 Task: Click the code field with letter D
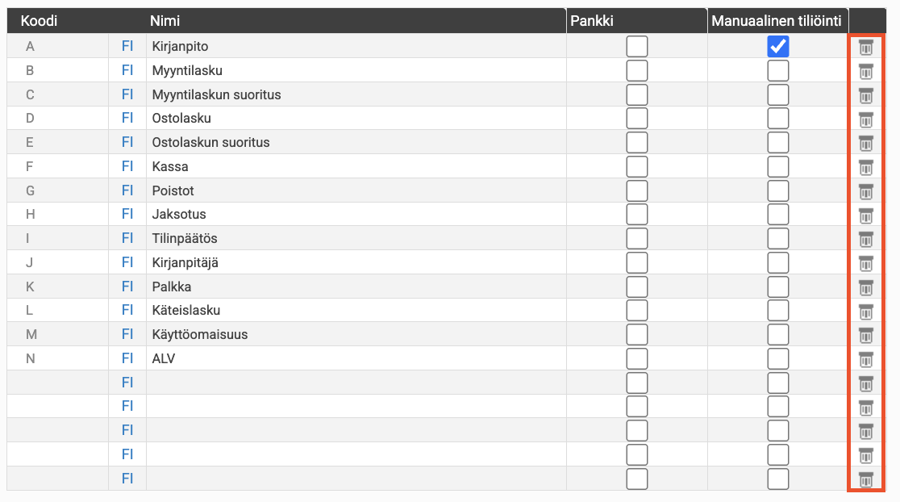(56, 119)
